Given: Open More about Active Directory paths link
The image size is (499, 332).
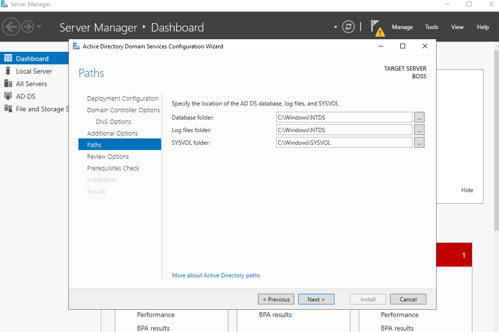Looking at the screenshot, I should (x=216, y=275).
